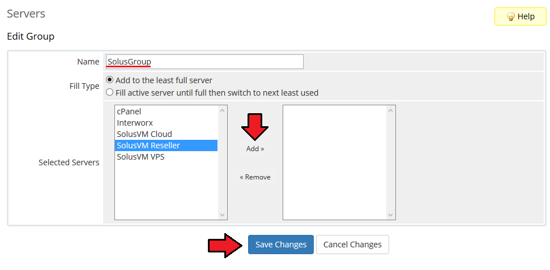Click the Name field containing SolusGroup
The image size is (550, 270).
(204, 62)
